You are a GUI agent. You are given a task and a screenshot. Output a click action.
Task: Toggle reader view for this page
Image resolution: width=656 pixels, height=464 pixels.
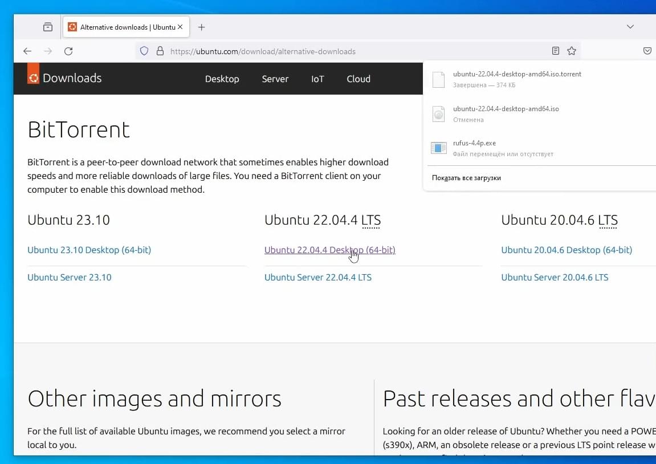[x=556, y=51]
